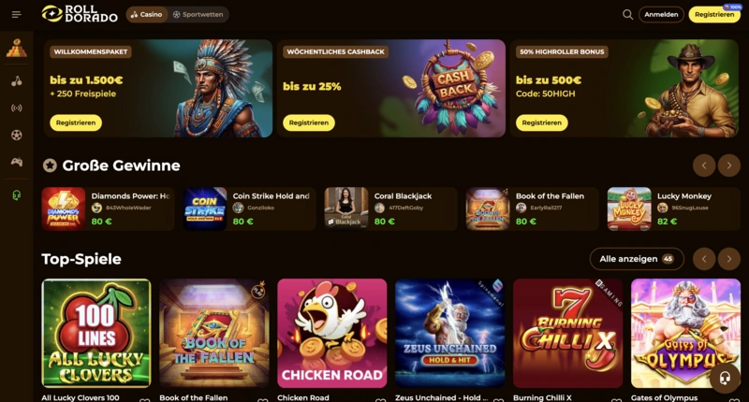Switch to the Sportwetten tab
The height and width of the screenshot is (402, 749).
tap(198, 15)
